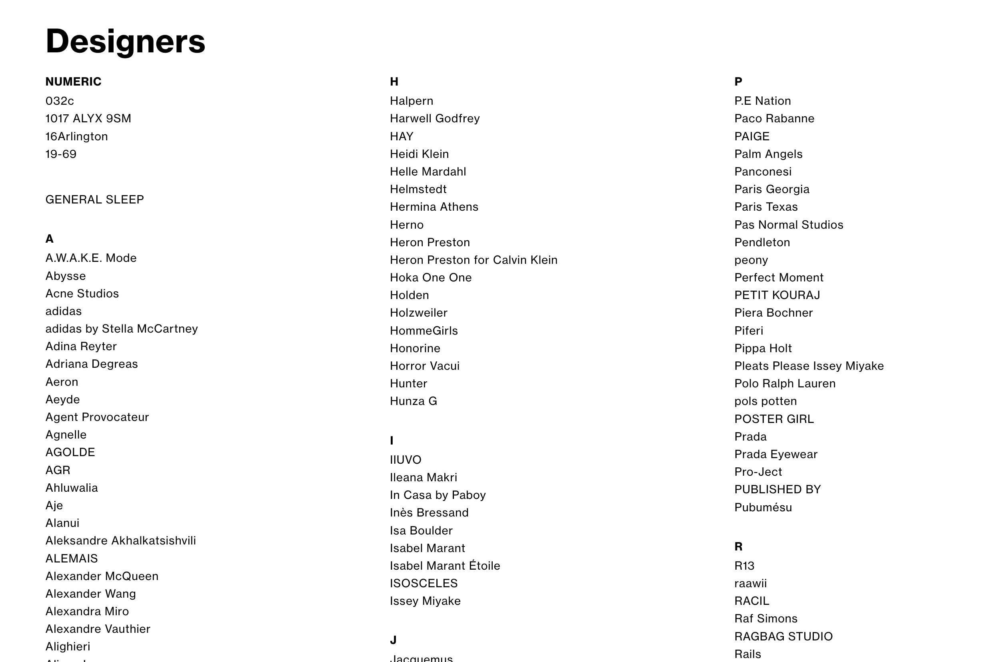987x662 pixels.
Task: Toggle visibility of Acne Studios entry
Action: [84, 293]
